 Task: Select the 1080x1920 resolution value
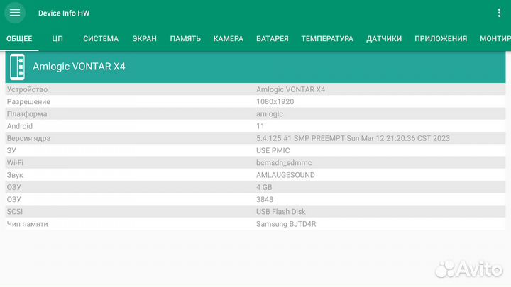click(x=275, y=101)
